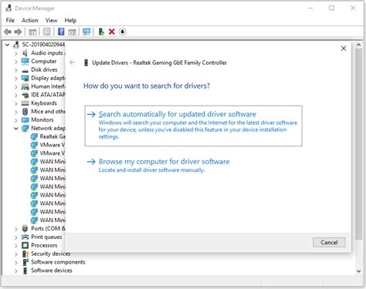Open the View menu
366x289 pixels.
click(x=51, y=20)
